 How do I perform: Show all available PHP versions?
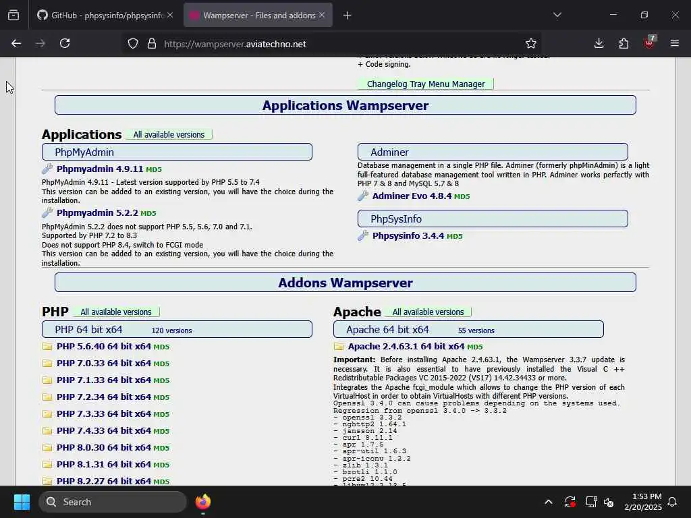116,312
